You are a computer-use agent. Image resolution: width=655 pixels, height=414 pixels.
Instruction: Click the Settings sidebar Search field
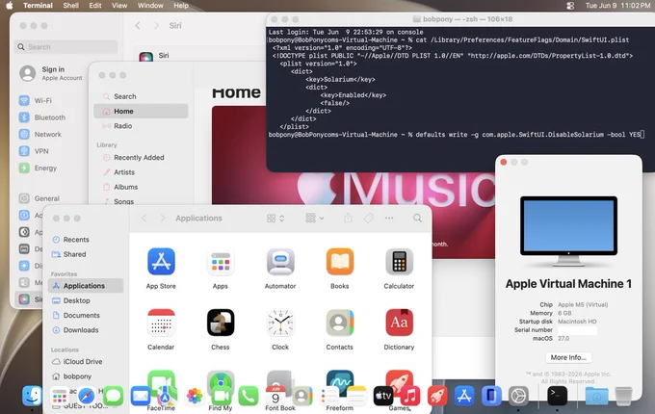[66, 47]
